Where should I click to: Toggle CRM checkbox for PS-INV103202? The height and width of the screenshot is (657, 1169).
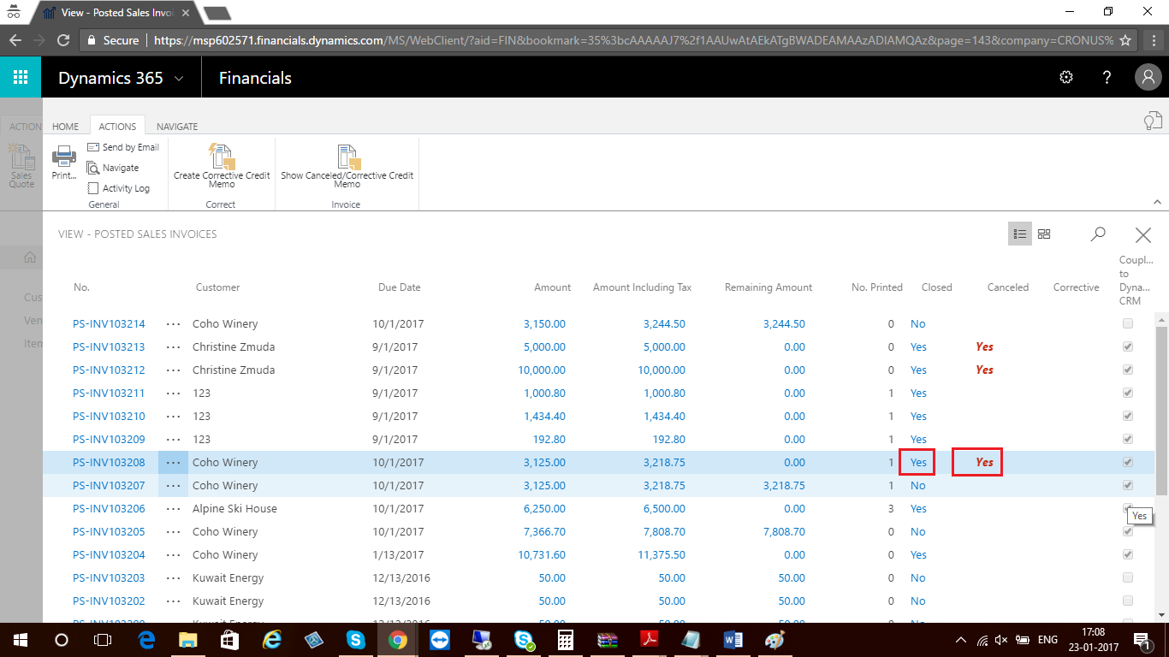[x=1128, y=601]
